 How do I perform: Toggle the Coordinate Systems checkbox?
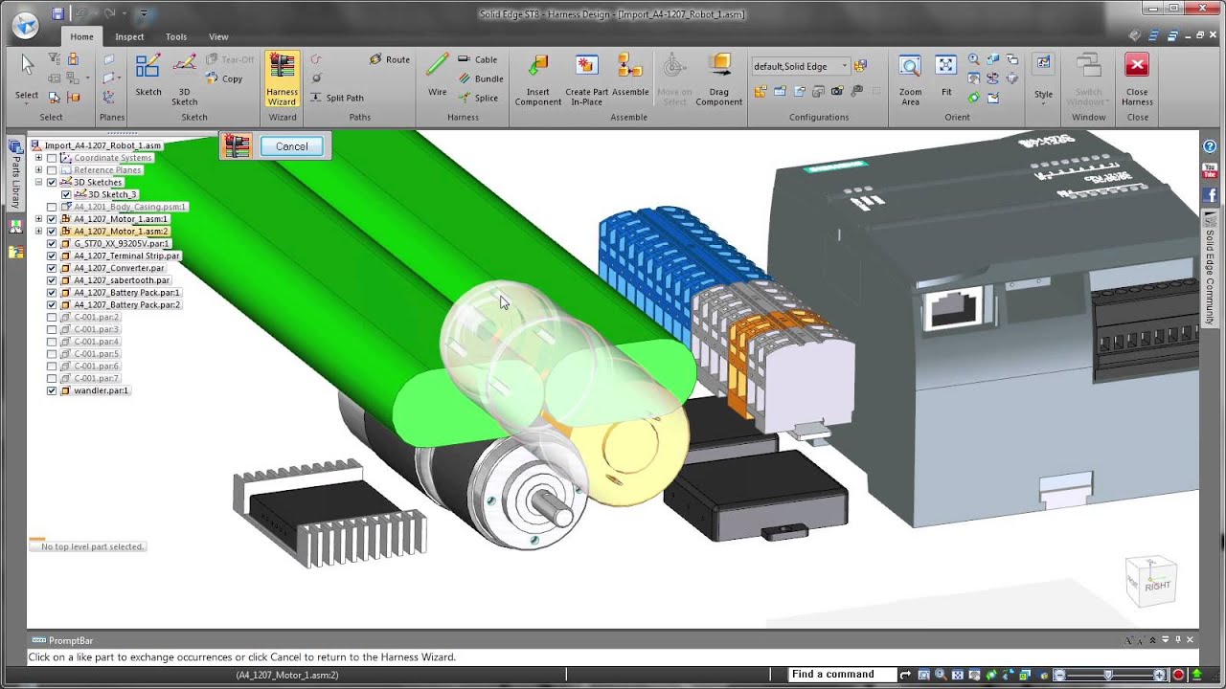[x=52, y=158]
